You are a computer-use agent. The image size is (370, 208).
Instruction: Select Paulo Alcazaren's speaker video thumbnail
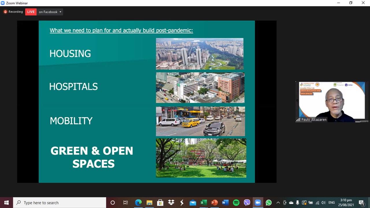[x=332, y=101]
